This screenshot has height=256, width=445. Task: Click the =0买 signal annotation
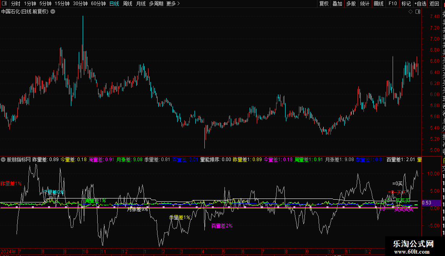coord(397,184)
